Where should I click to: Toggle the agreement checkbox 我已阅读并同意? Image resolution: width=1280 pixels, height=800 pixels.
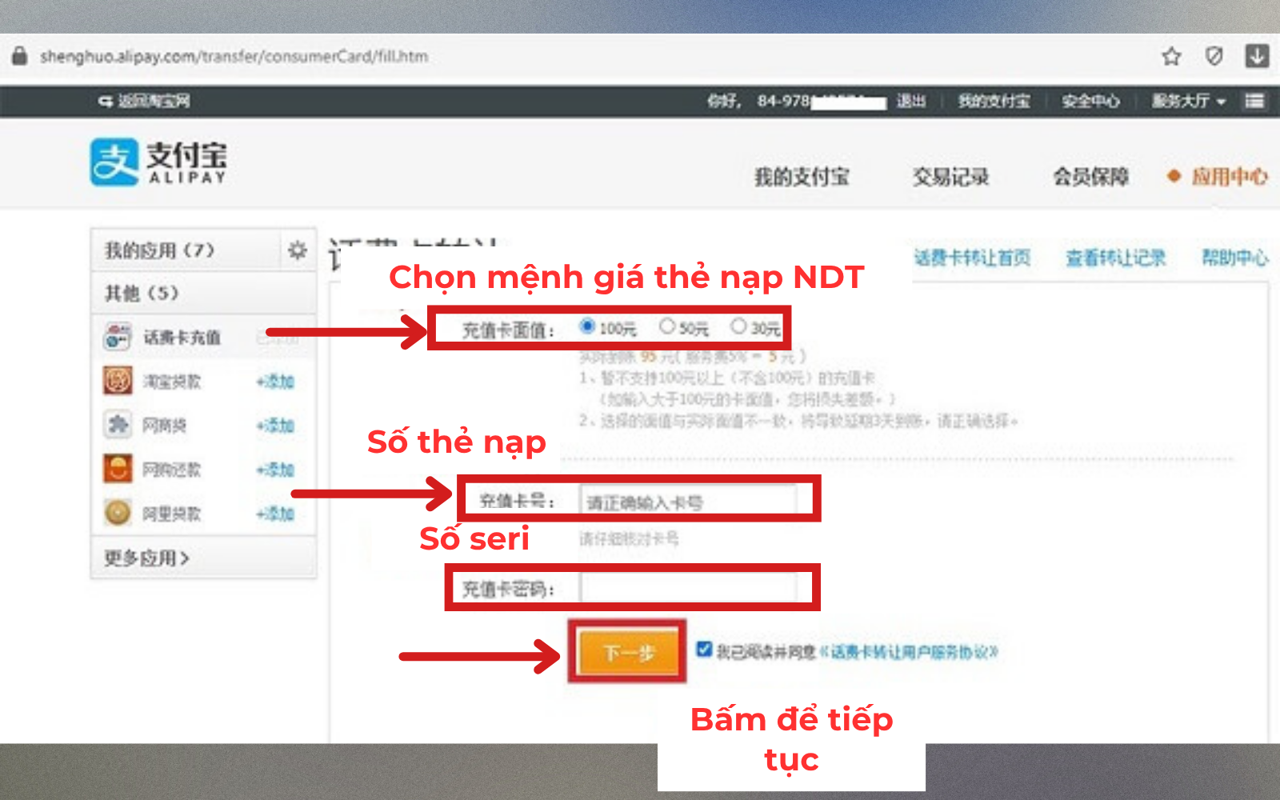pos(704,650)
